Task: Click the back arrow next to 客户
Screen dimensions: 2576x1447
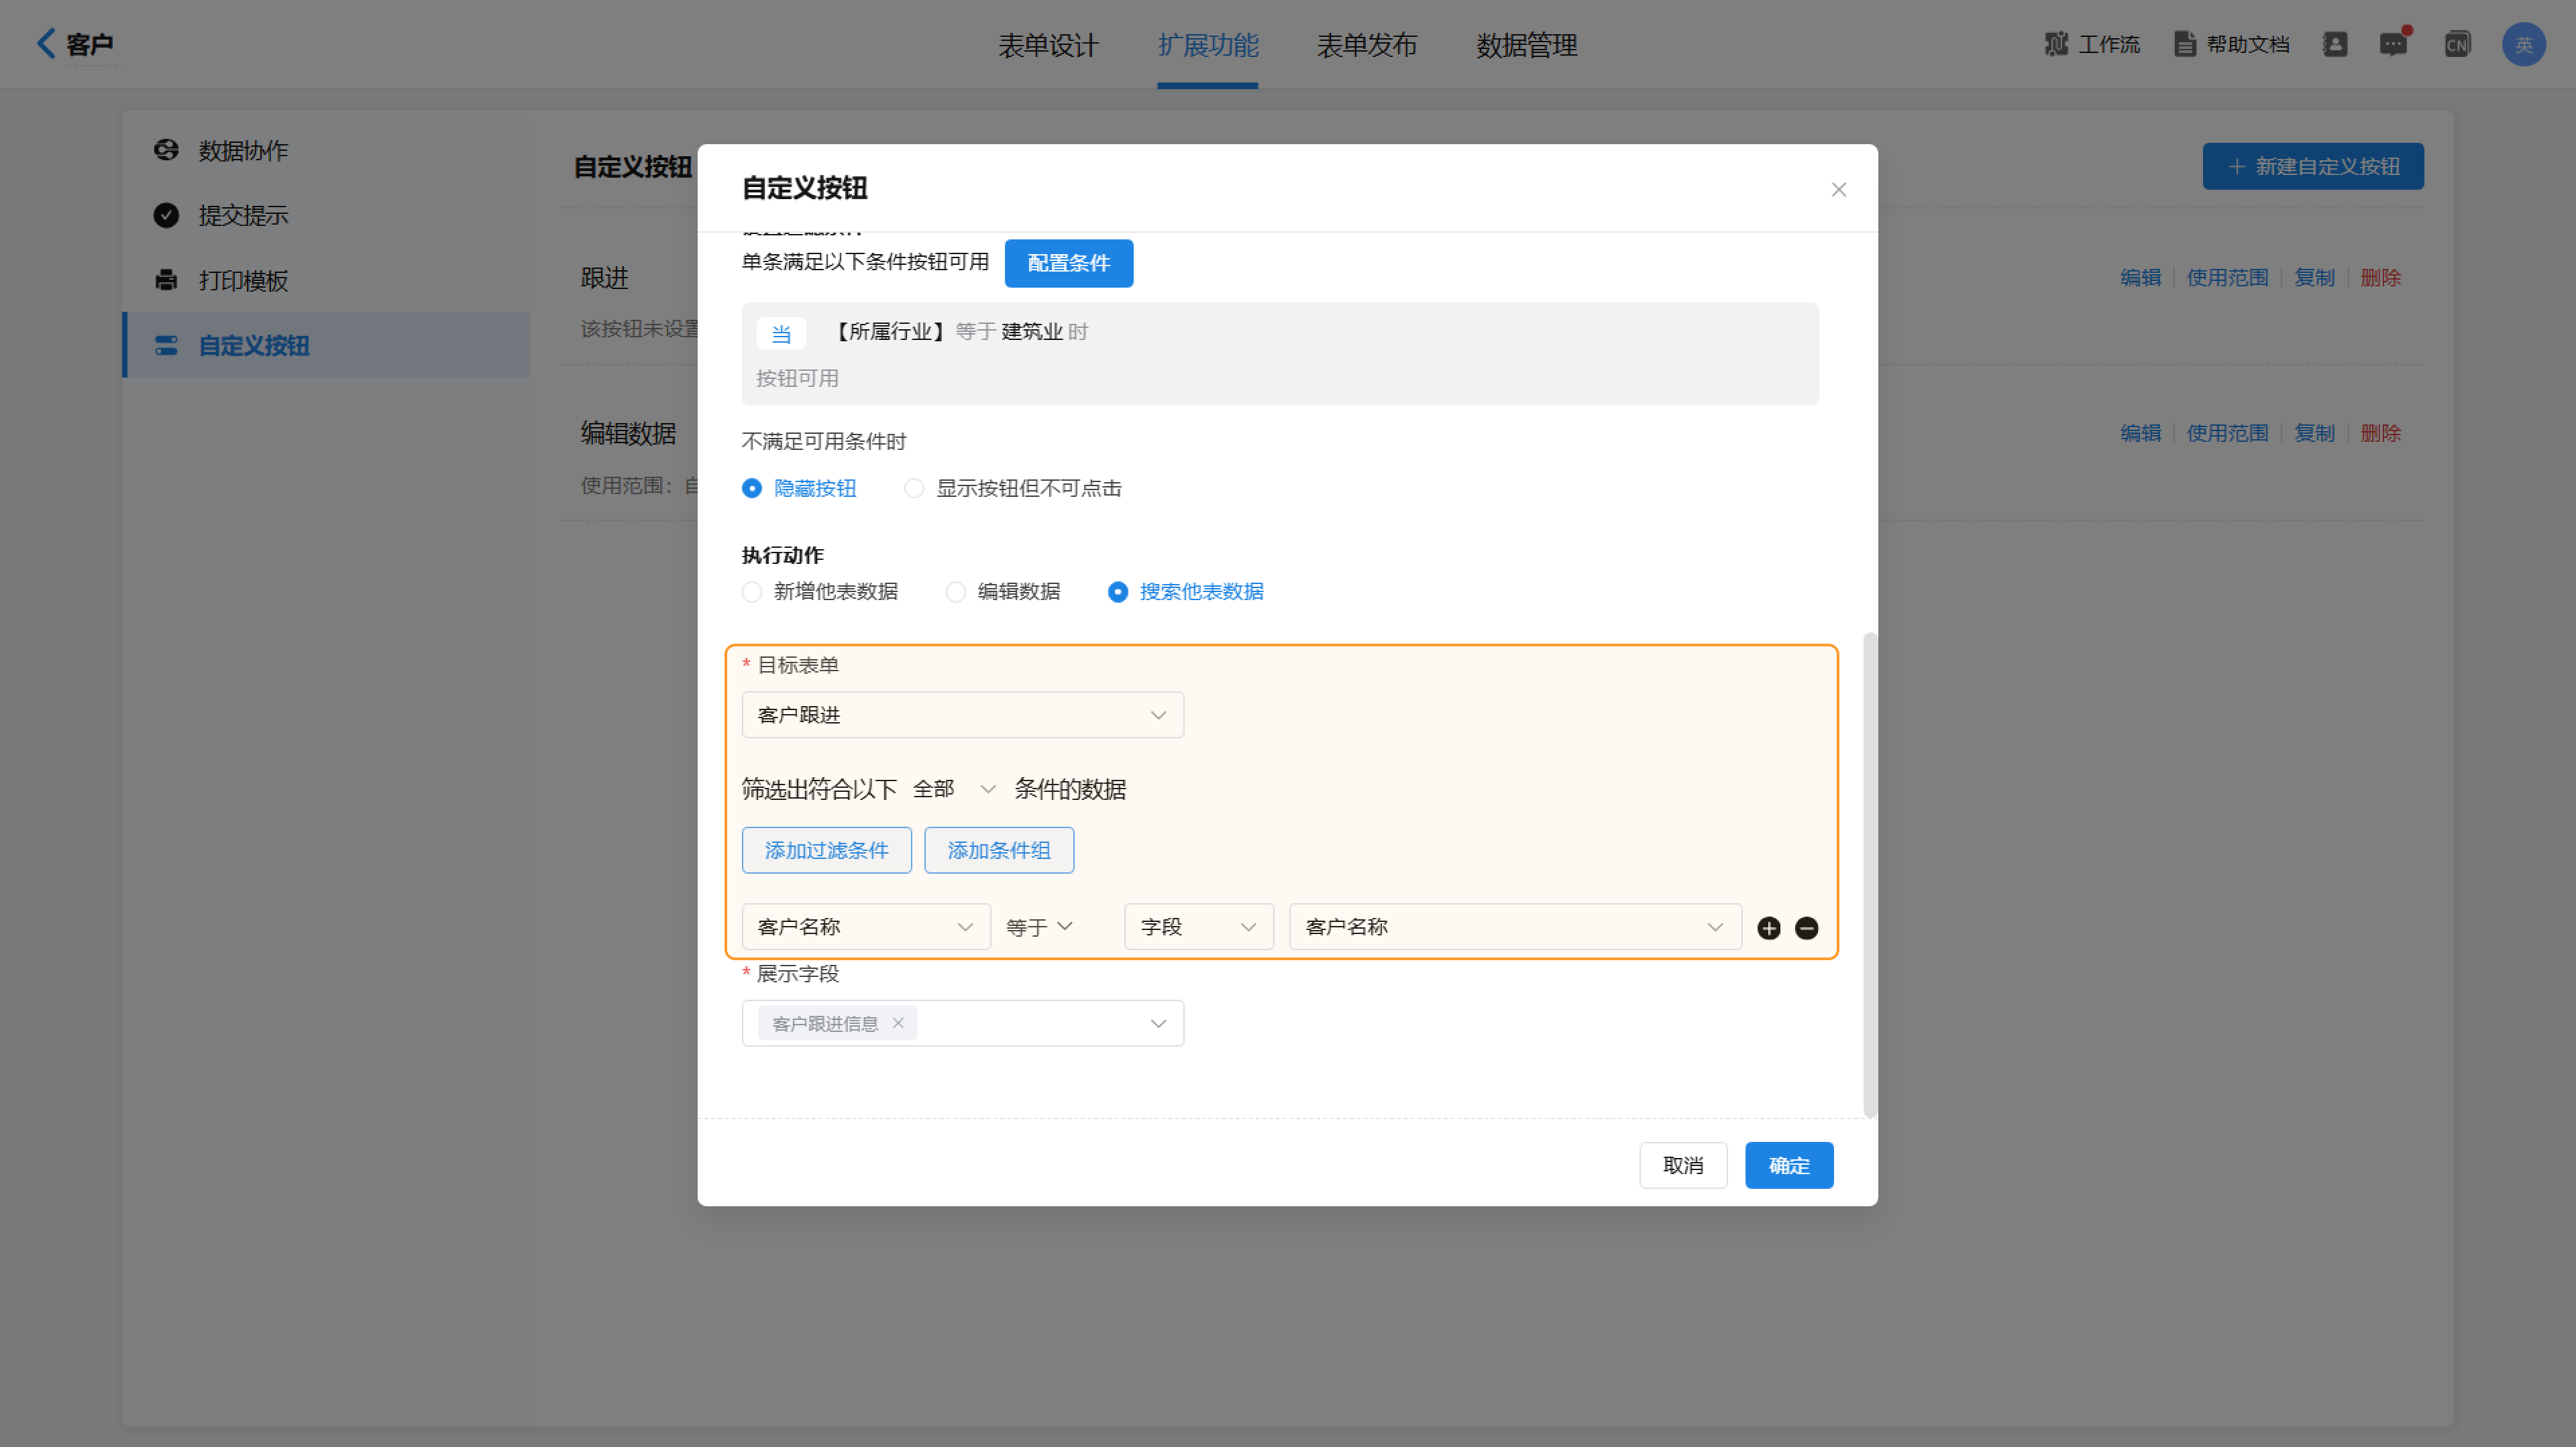Action: click(x=45, y=43)
